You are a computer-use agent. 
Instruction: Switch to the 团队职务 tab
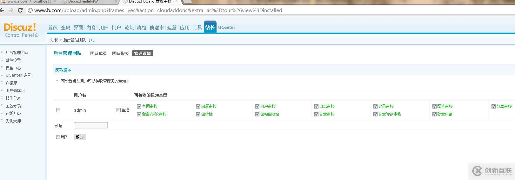(120, 53)
